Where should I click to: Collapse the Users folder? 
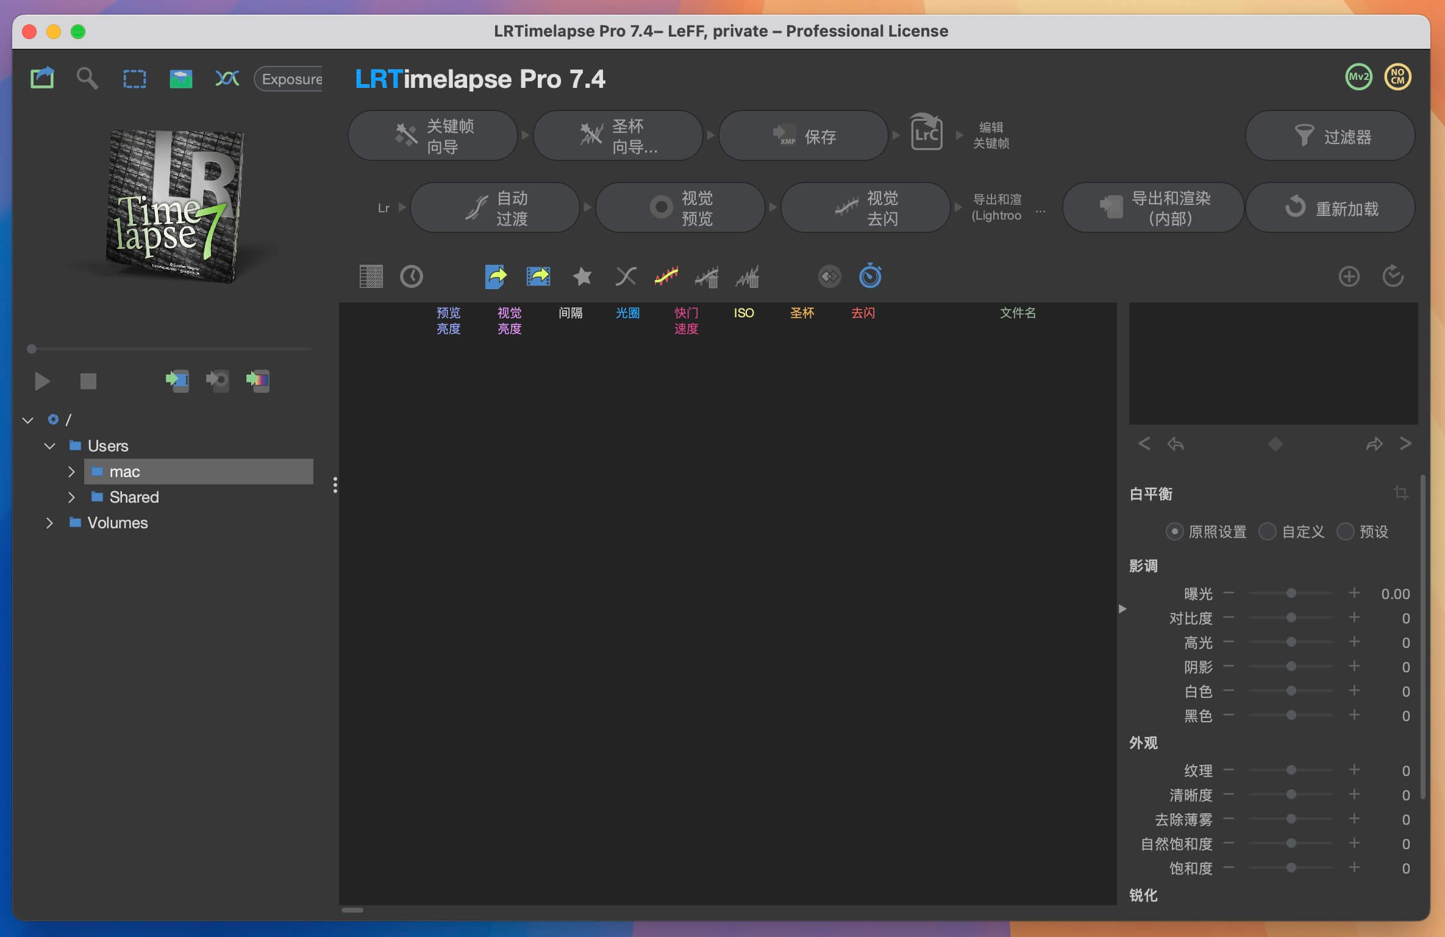pos(49,445)
